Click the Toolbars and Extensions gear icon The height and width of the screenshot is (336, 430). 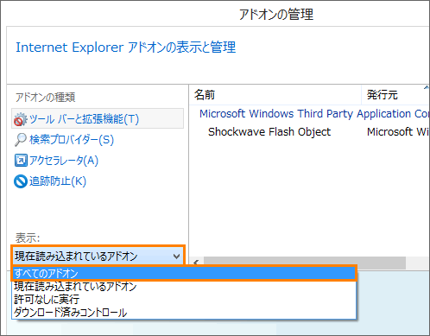click(20, 119)
